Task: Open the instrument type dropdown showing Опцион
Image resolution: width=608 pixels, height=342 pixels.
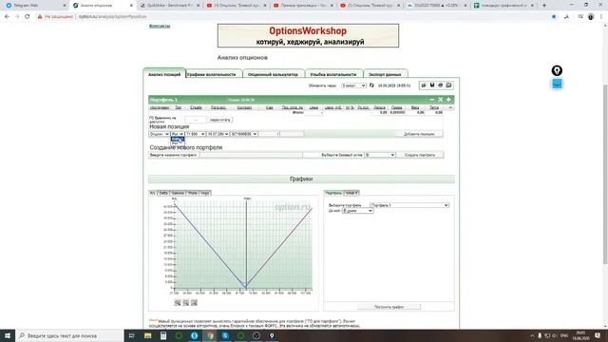Action: pyautogui.click(x=160, y=134)
